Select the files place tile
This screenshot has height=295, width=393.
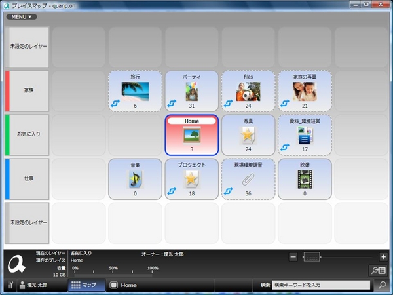pos(248,91)
